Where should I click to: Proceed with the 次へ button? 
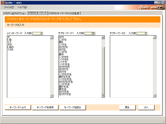point(146,107)
